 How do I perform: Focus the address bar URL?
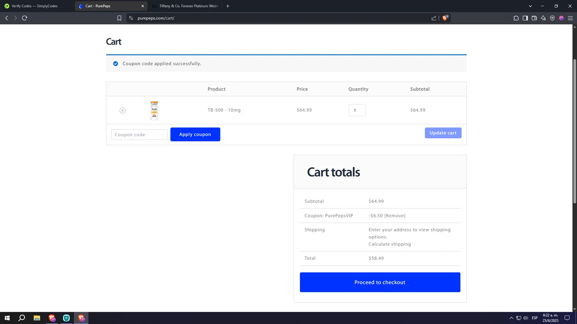tap(156, 18)
